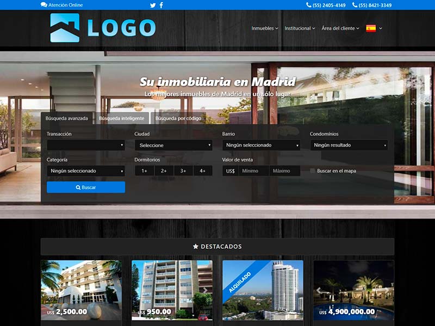The height and width of the screenshot is (326, 435).
Task: Enable Buscar en el mapa checkbox
Action: click(x=312, y=171)
